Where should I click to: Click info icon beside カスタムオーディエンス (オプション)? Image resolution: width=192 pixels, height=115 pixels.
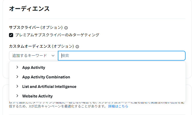(x=77, y=47)
